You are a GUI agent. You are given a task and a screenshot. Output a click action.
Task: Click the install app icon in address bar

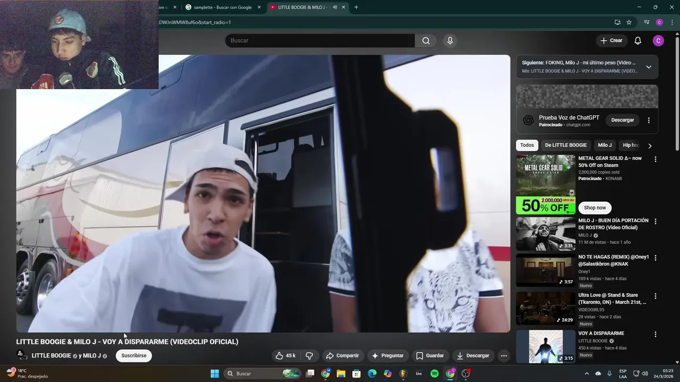[617, 22]
